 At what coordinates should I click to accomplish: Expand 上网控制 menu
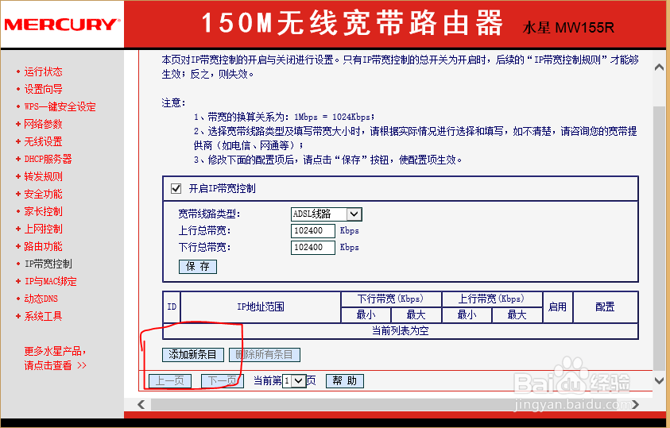tap(43, 229)
